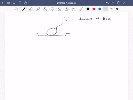Bookmark the current page
This screenshot has width=133, height=100.
[20, 3]
